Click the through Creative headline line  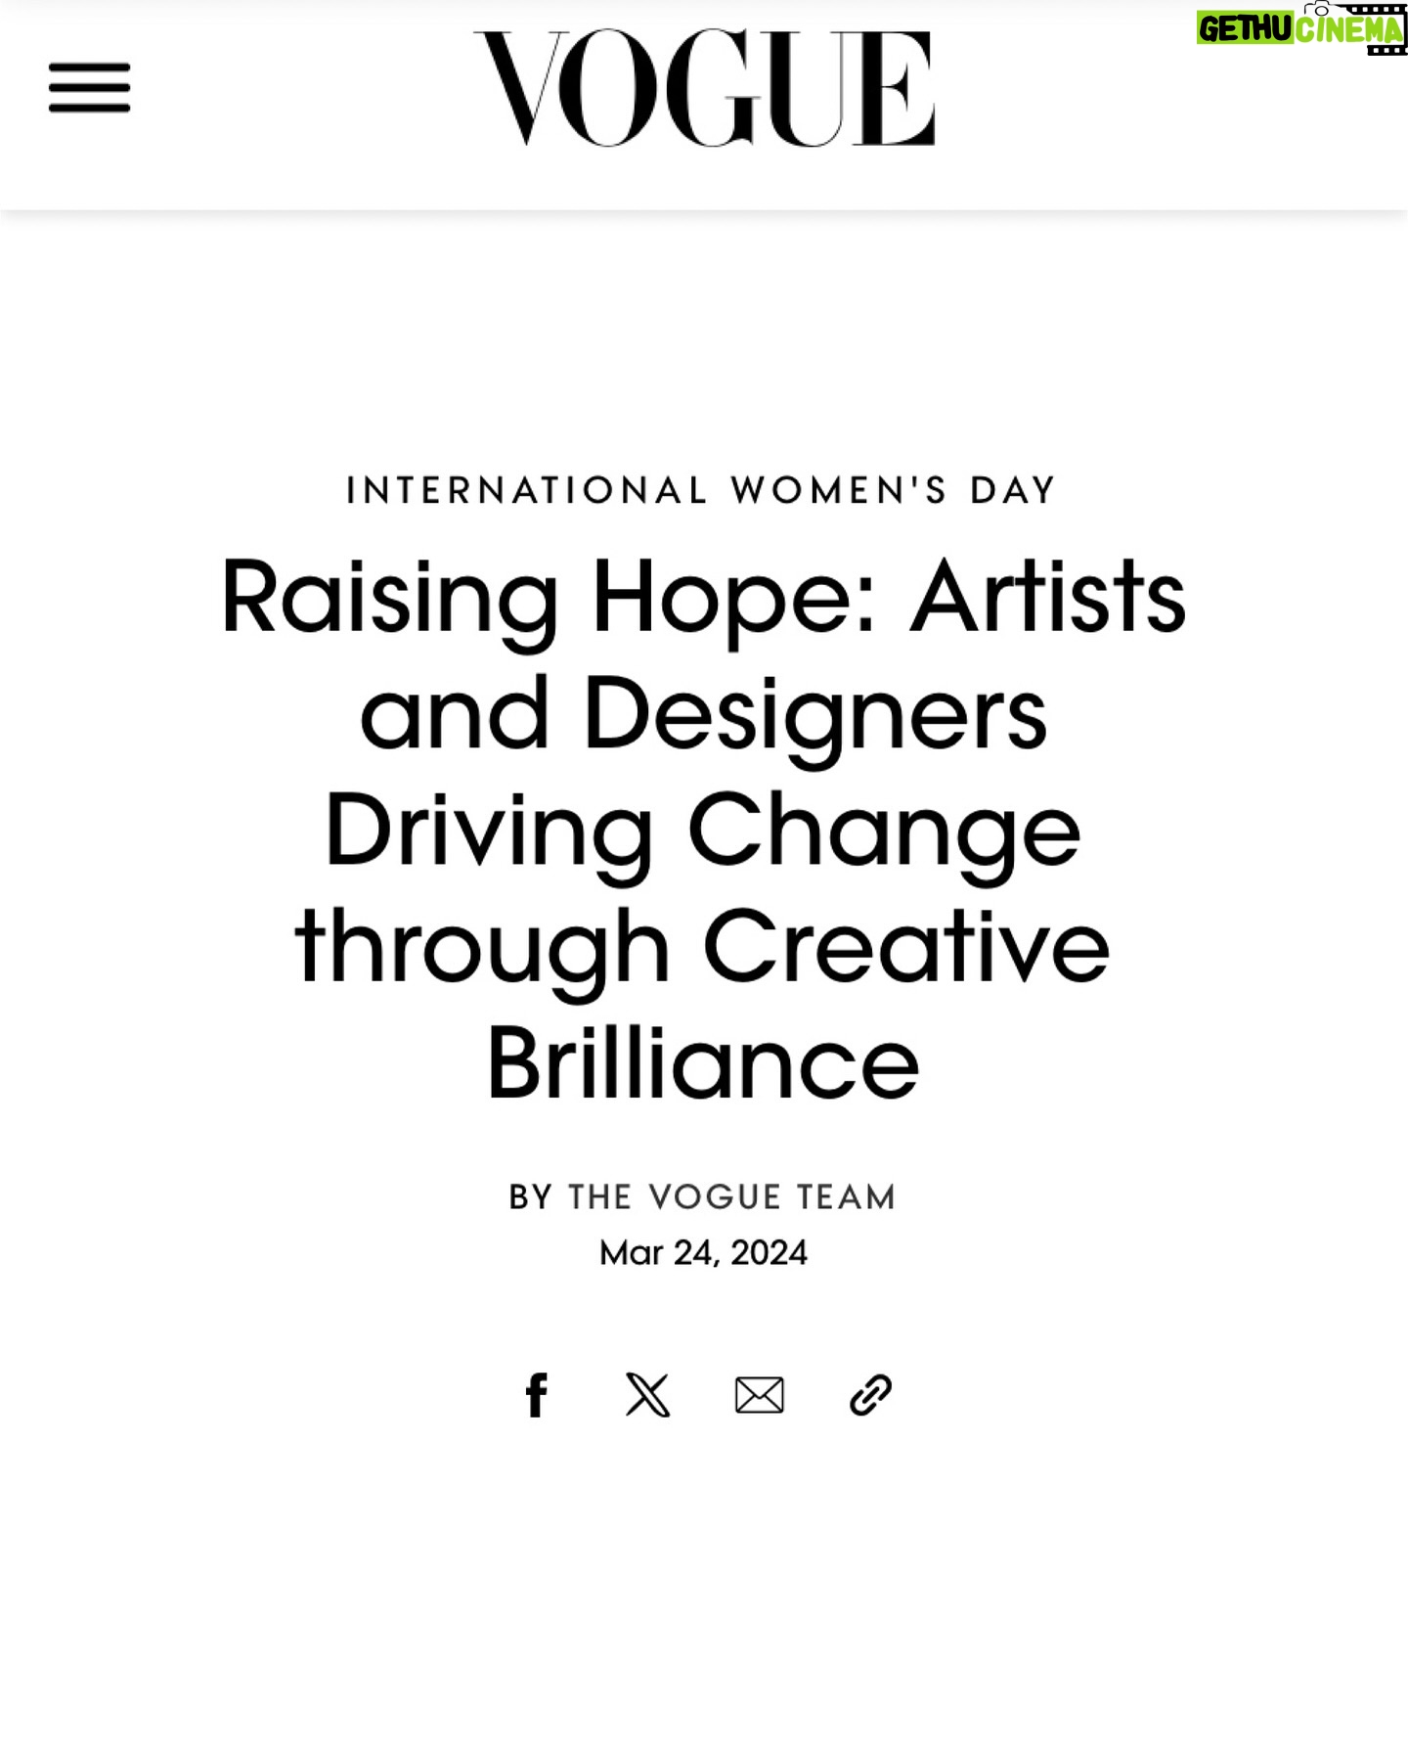(703, 947)
